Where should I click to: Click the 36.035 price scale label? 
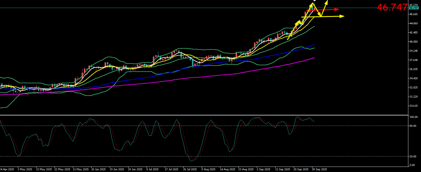point(414,69)
